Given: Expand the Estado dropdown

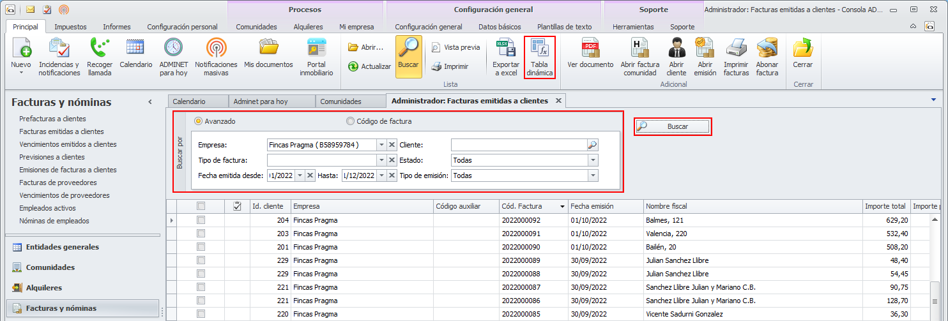Looking at the screenshot, I should (x=593, y=160).
